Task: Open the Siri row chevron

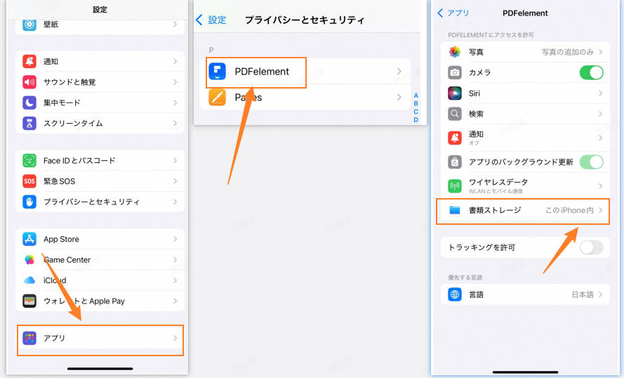Action: 600,93
